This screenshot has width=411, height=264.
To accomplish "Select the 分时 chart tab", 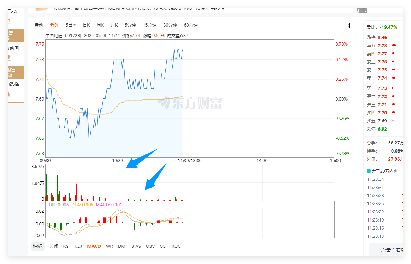I will tap(54, 25).
